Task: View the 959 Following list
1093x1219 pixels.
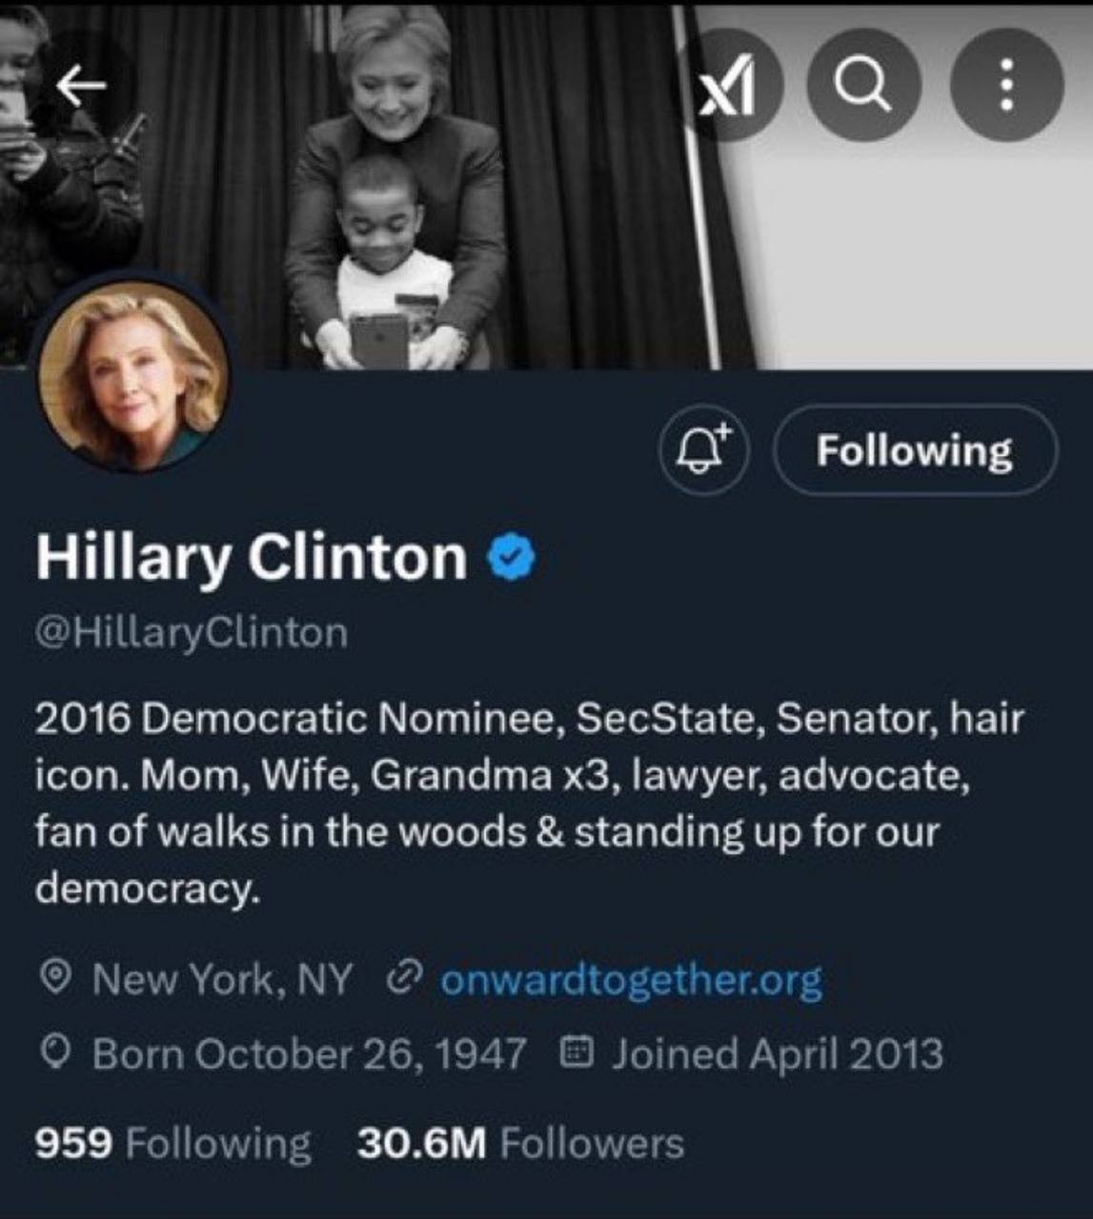Action: point(172,1143)
